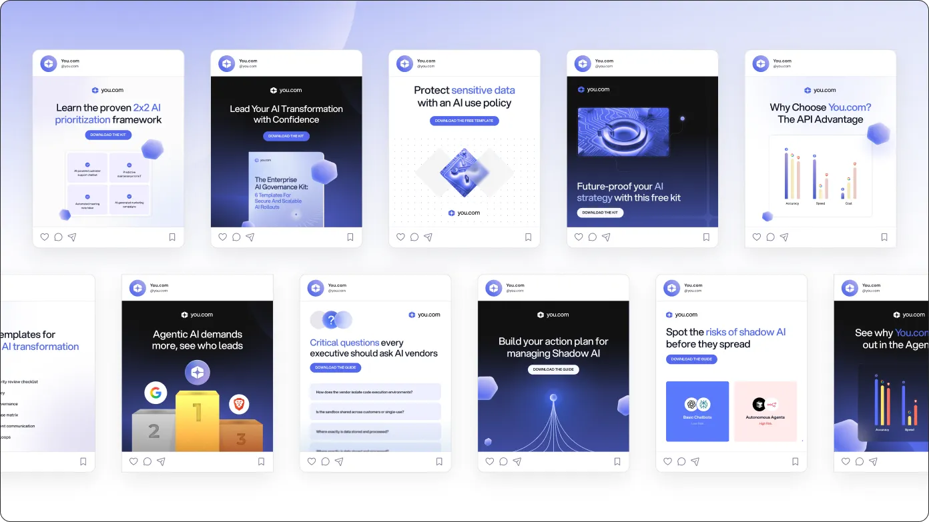Click 'How does the vendor isolate code execution environments?'
Screen dimensions: 929x522
(x=375, y=392)
